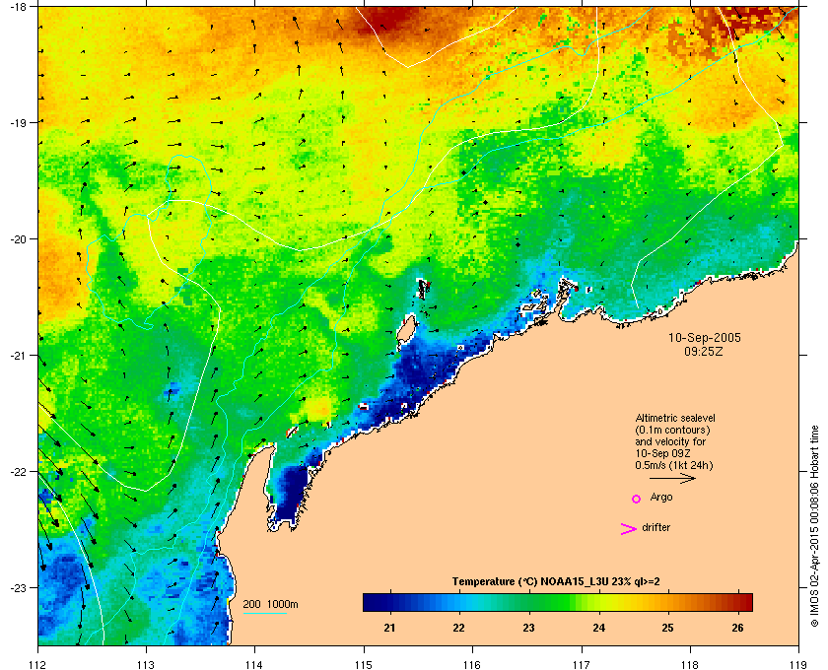Click latitude axis label -21
This screenshot has height=670, width=828.
click(18, 355)
